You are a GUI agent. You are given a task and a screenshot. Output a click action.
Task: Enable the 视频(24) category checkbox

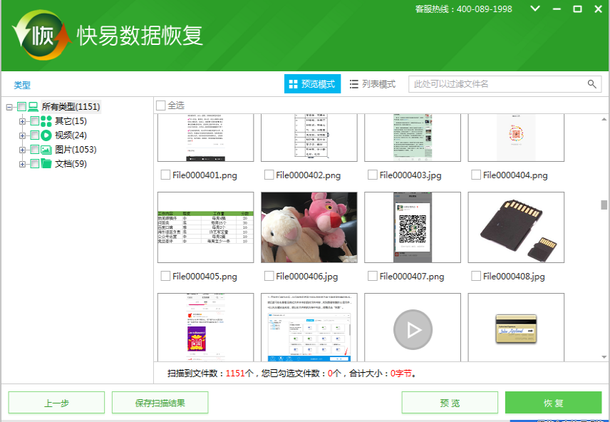[x=34, y=135]
